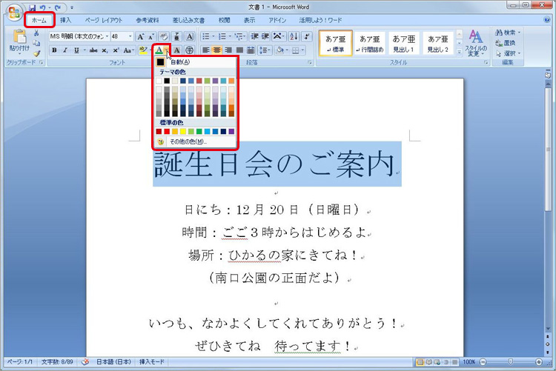Copy selection using the Copy icon
556x371 pixels.
[x=36, y=43]
